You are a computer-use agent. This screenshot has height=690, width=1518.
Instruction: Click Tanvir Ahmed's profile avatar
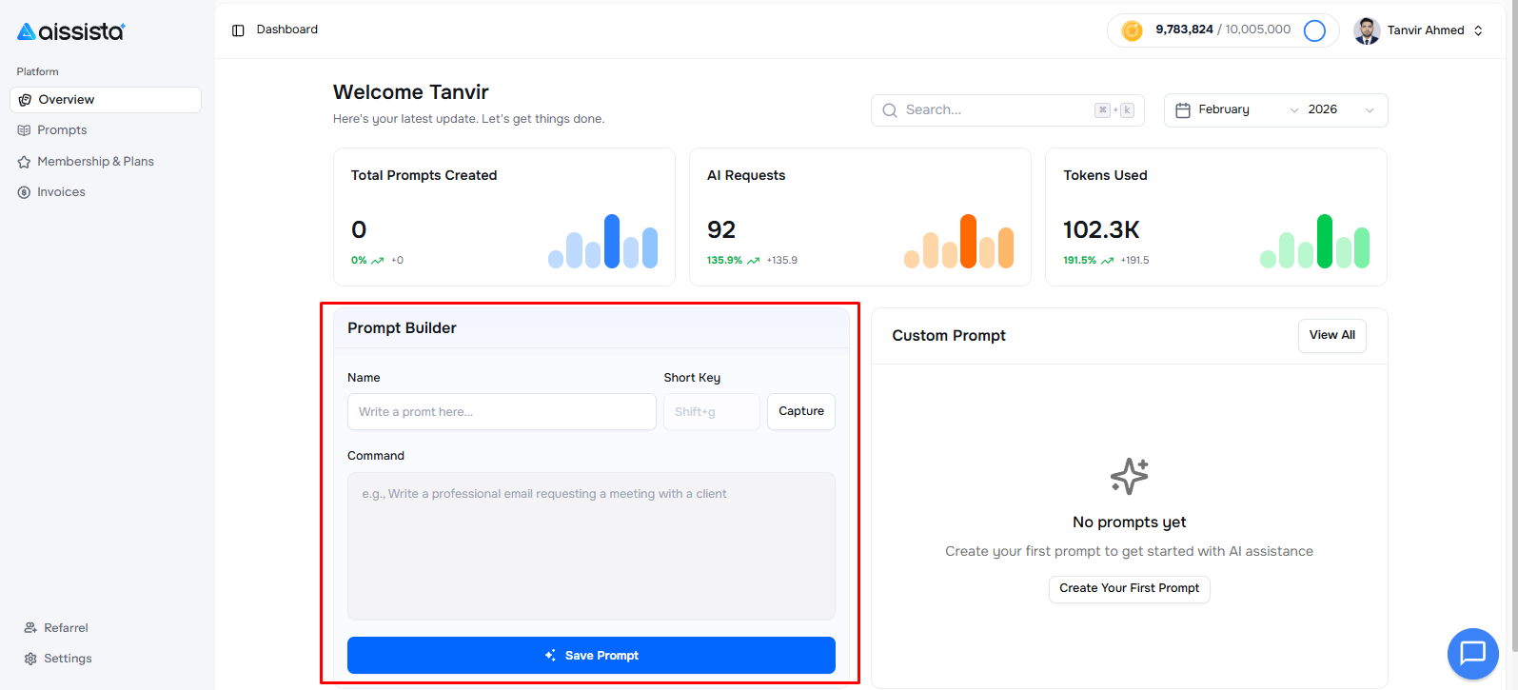coord(1367,30)
